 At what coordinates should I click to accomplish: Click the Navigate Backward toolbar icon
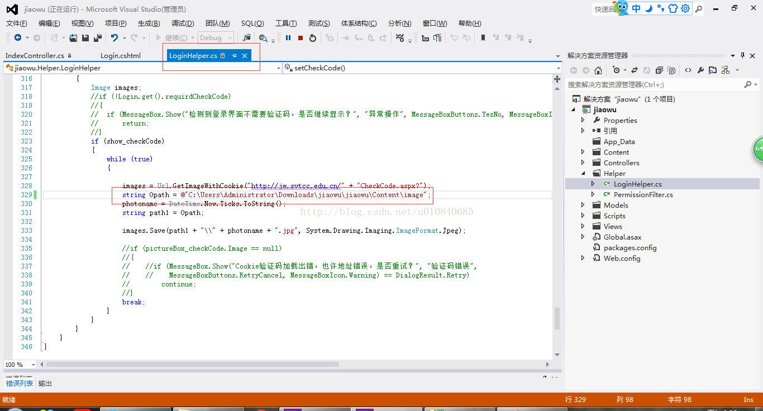coord(18,37)
